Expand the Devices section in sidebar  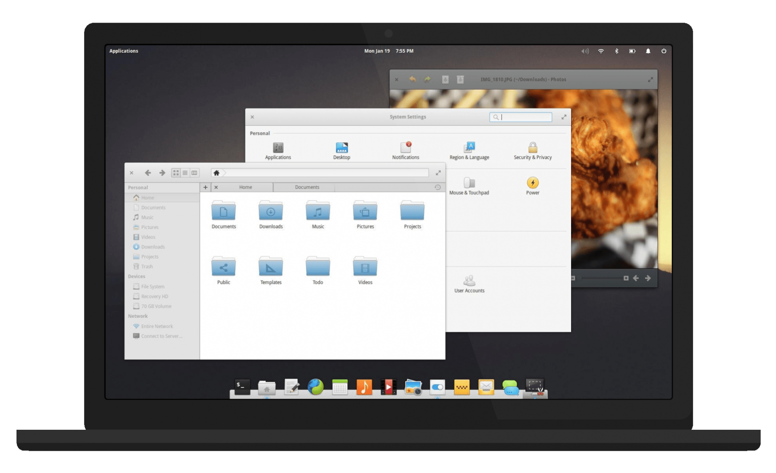click(x=137, y=277)
